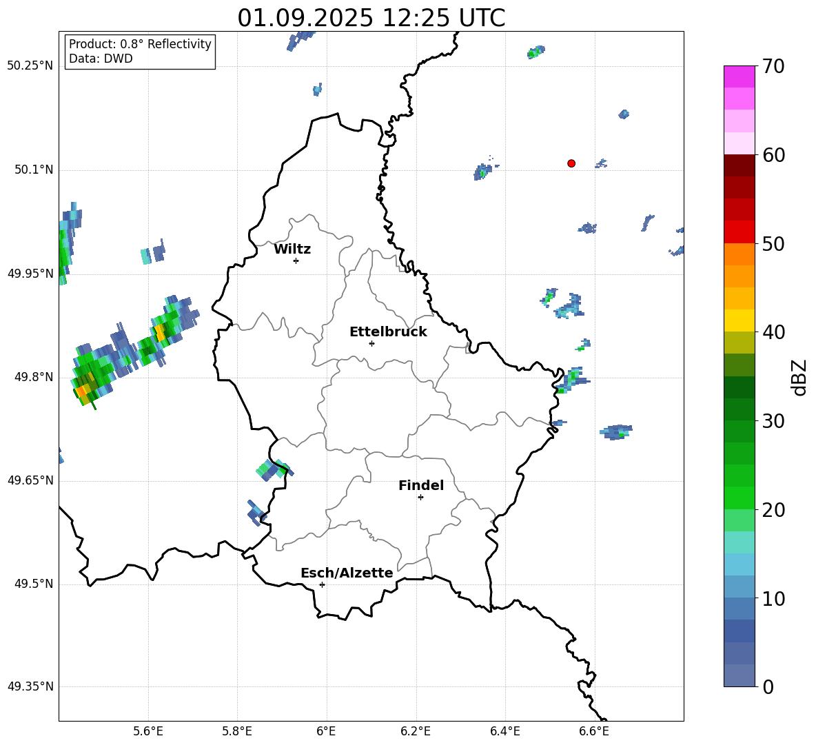Image resolution: width=816 pixels, height=745 pixels.
Task: Click the 5.8°E longitude label
Action: point(237,731)
